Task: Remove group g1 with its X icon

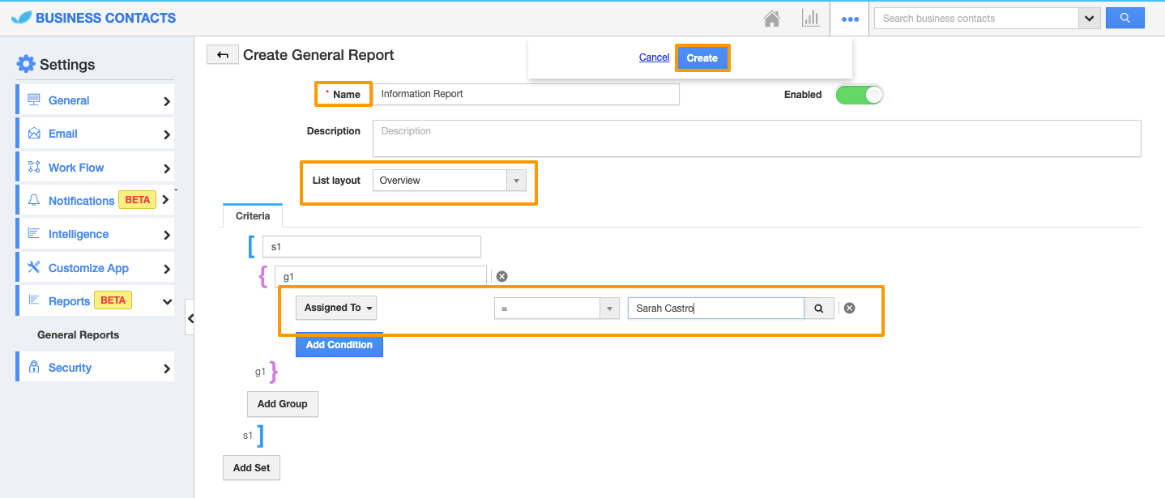Action: 501,276
